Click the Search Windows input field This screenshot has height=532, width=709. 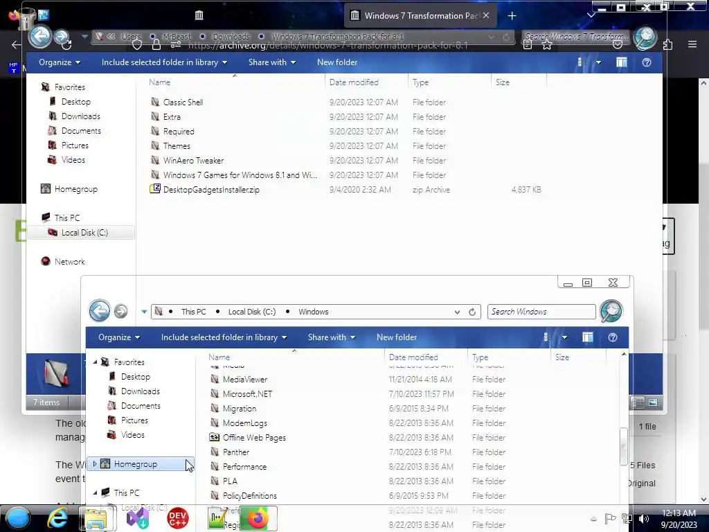tap(541, 312)
